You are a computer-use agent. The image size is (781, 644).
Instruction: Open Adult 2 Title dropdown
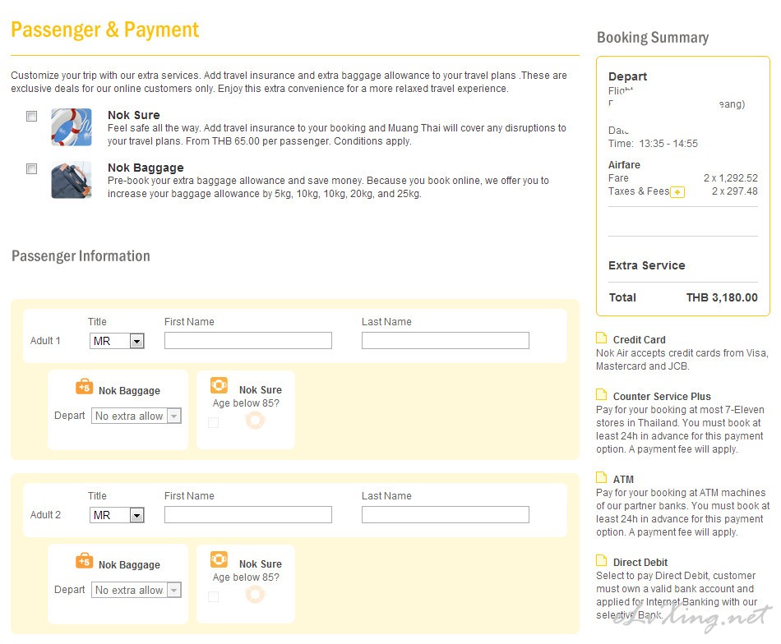[x=117, y=515]
